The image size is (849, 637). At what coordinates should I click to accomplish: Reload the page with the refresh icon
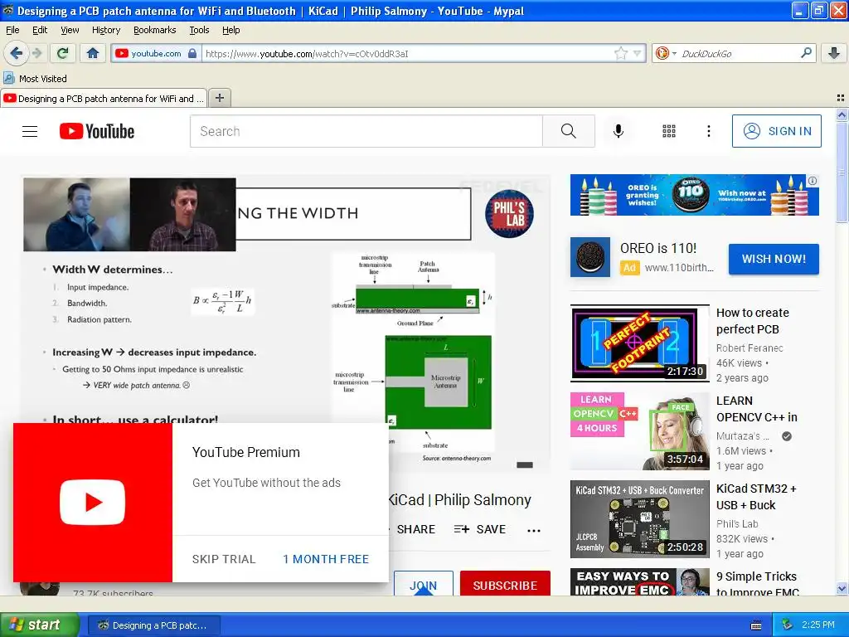click(x=63, y=53)
